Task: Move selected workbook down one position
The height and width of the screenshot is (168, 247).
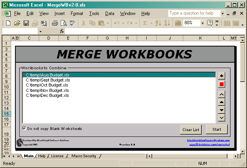Action: coord(222,110)
